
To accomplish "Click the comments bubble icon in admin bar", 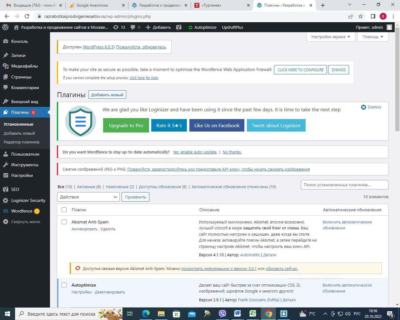I will 133,27.
